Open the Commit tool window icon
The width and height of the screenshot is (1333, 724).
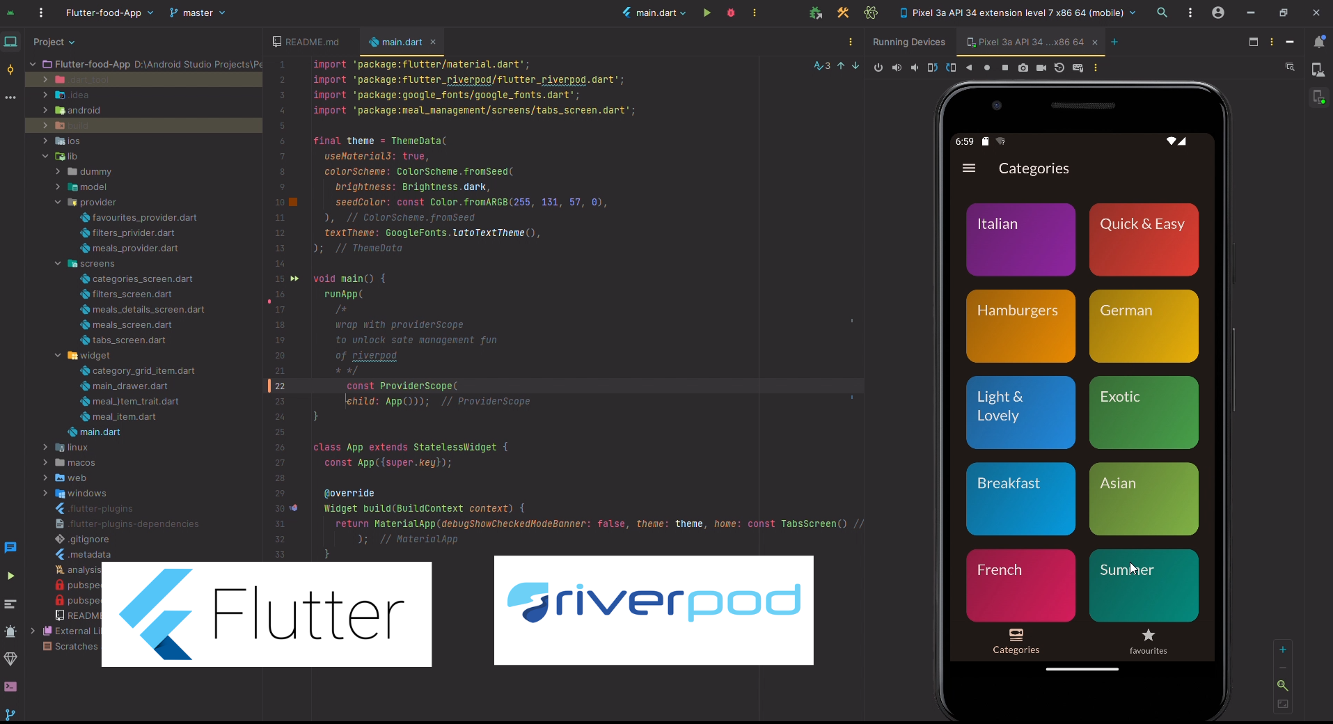pyautogui.click(x=10, y=69)
